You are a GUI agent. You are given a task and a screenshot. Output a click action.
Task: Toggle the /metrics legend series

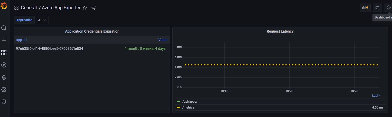coord(188,108)
